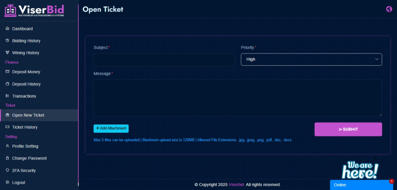Click the Dashboard home icon

7,29
